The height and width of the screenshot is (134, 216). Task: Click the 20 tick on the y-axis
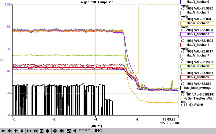click(x=9, y=93)
